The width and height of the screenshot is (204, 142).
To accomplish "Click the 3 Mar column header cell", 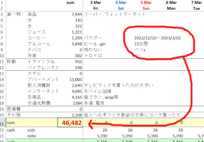I will tap(96, 3).
